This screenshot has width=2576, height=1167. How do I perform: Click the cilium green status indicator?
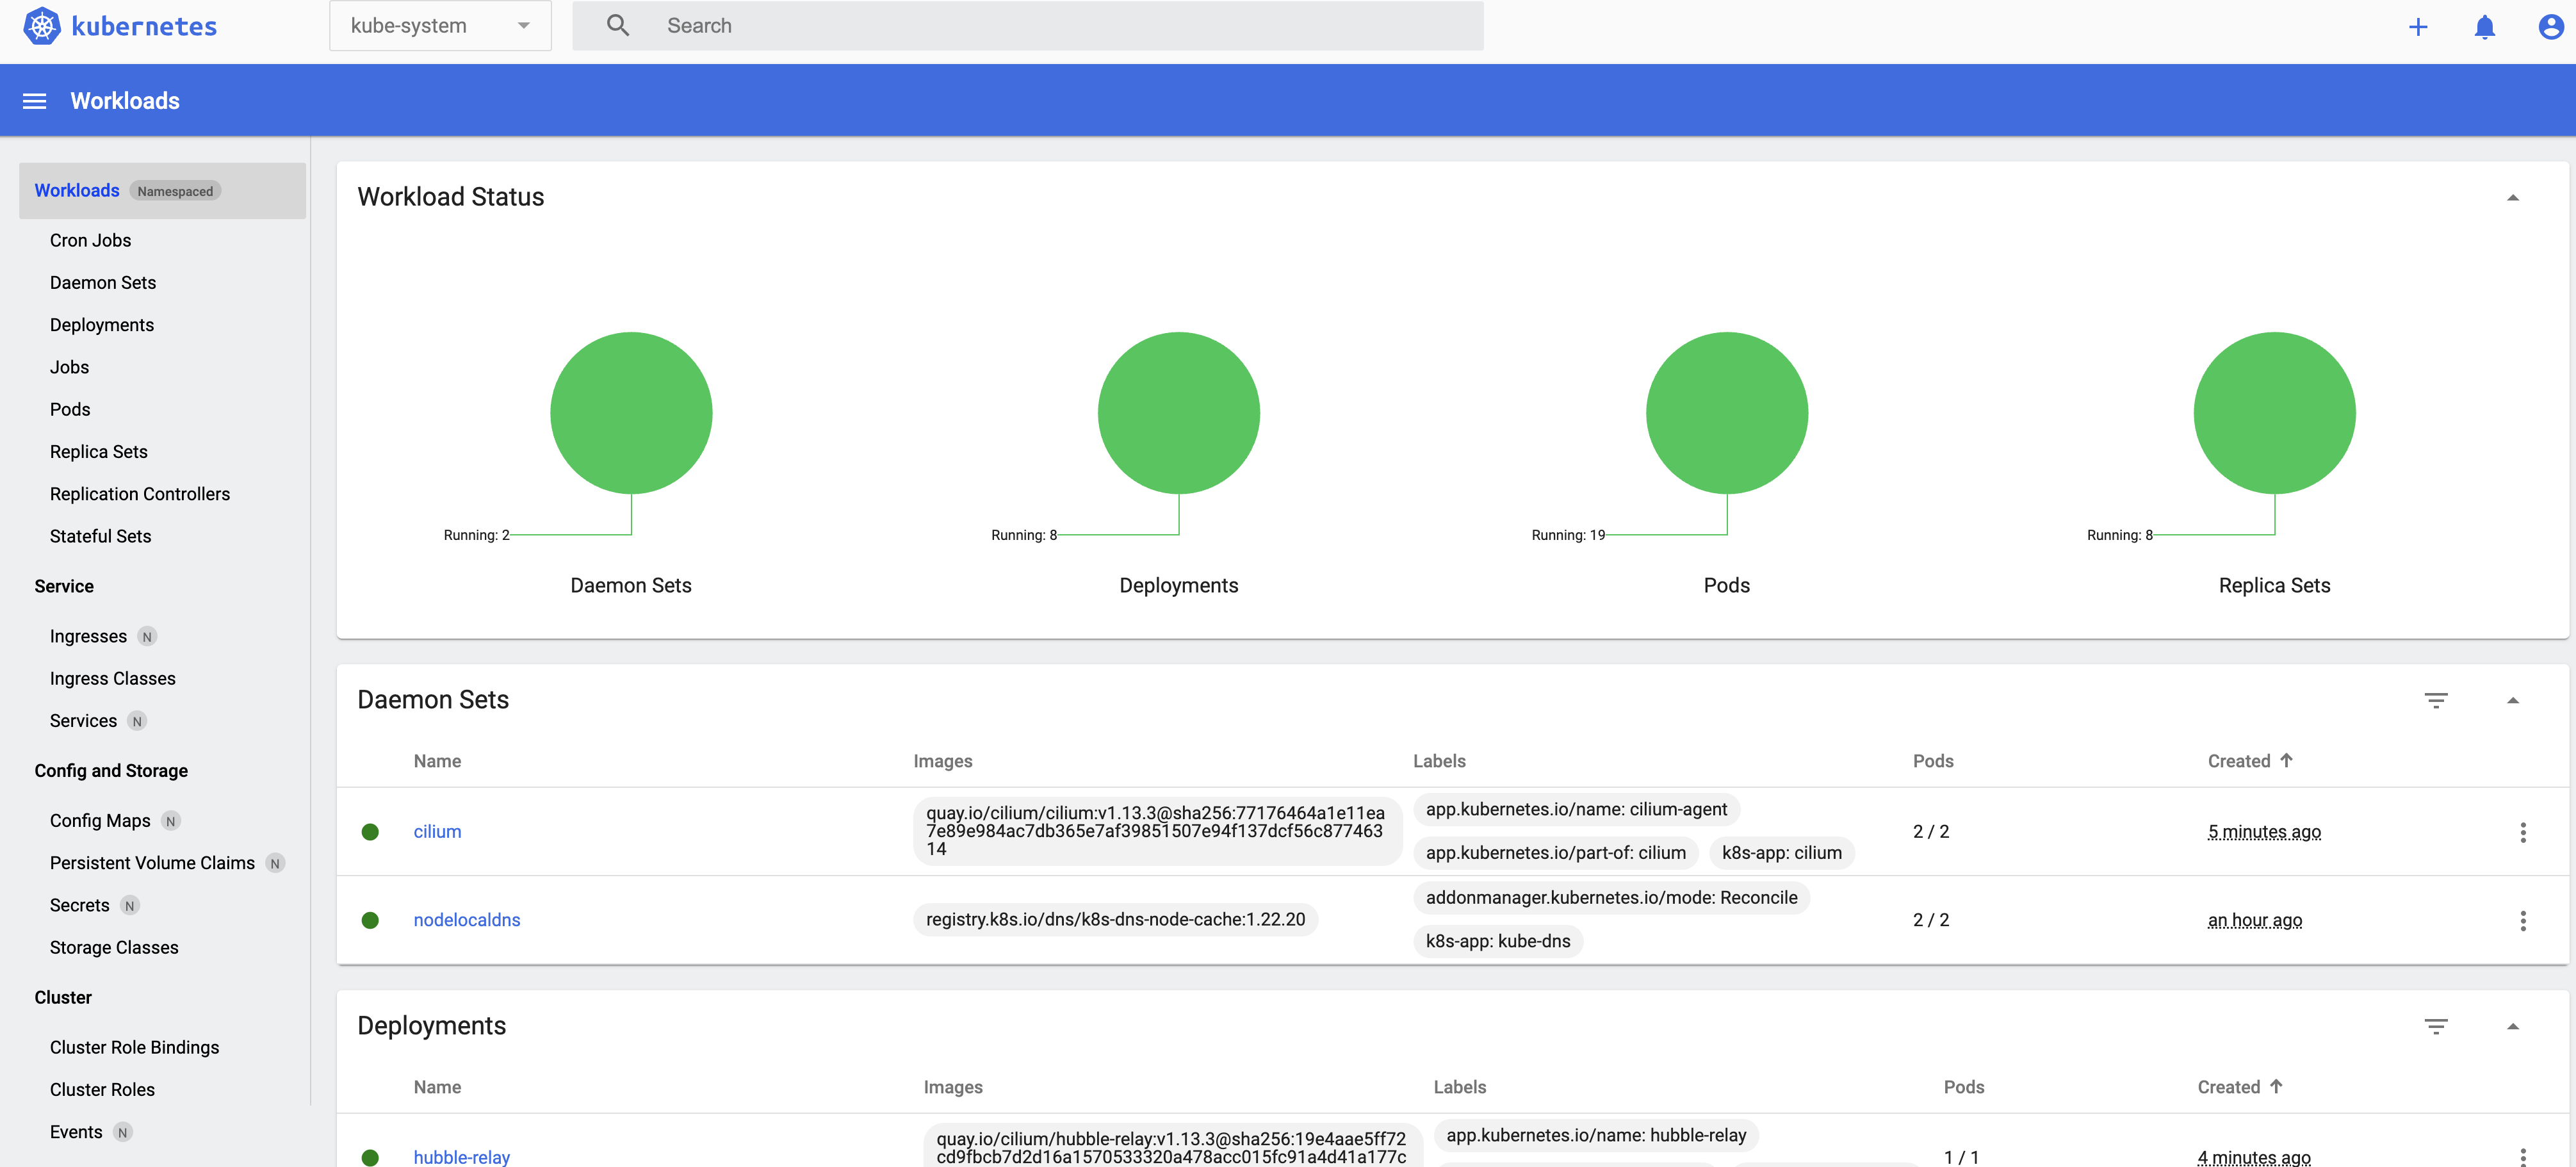[370, 832]
